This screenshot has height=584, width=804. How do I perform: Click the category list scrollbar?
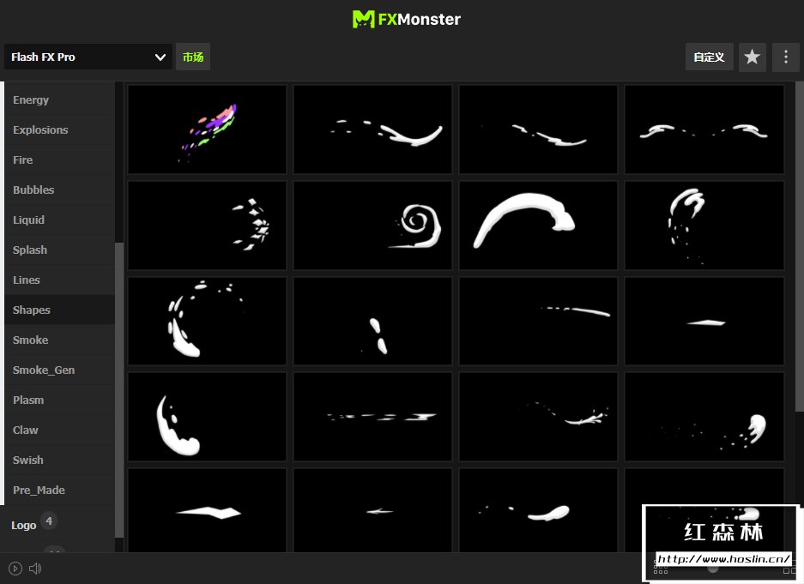pyautogui.click(x=119, y=389)
